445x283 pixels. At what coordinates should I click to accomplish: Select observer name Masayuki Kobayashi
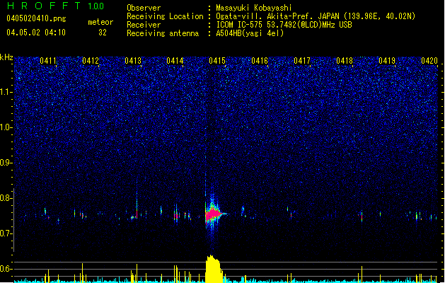[x=253, y=8]
